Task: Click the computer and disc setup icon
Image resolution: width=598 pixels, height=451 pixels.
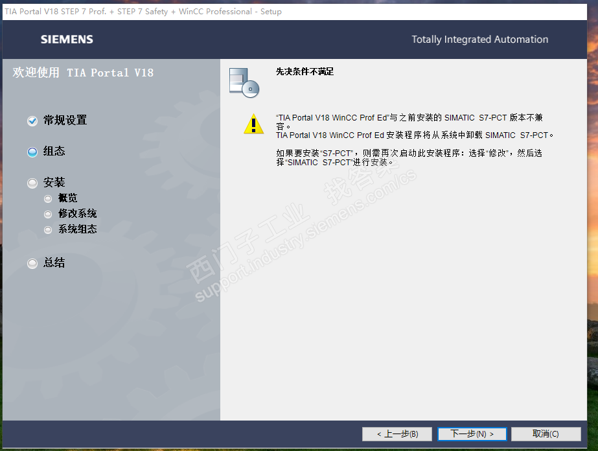Action: point(244,83)
